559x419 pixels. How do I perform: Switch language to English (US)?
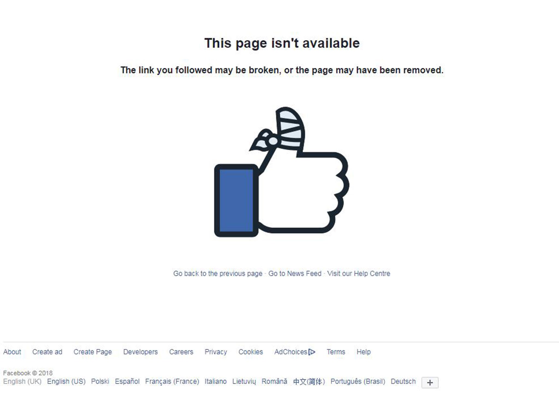[x=66, y=381]
